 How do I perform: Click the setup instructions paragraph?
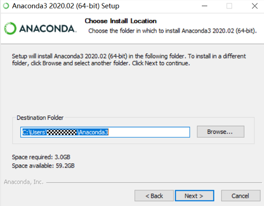(x=129, y=60)
